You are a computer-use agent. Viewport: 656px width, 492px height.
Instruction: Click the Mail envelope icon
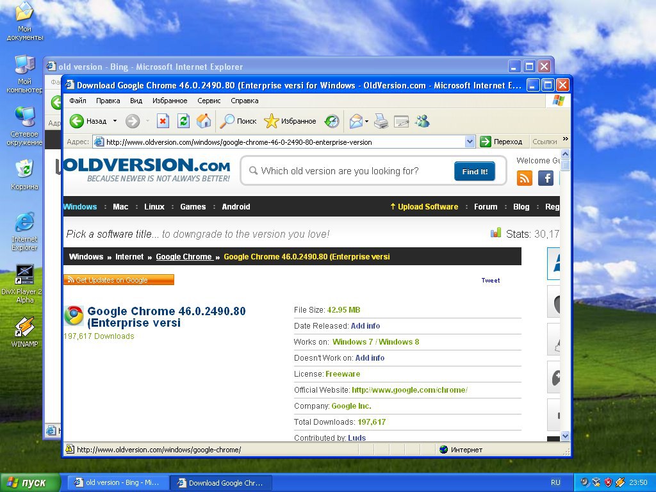[356, 121]
